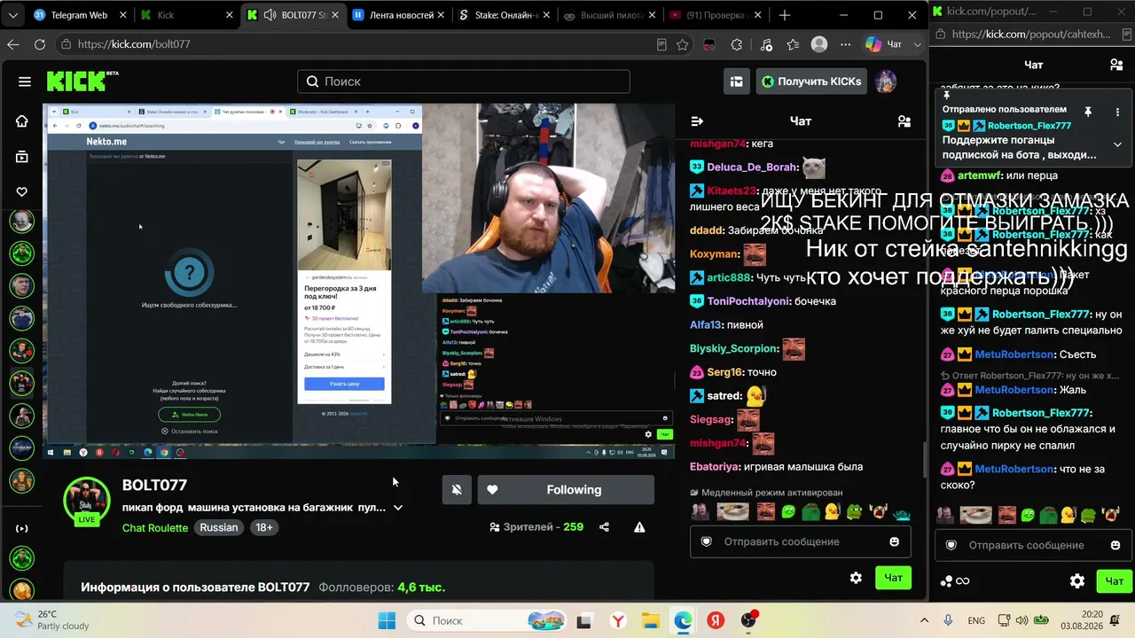Switch to the Высший пилотаж tab
This screenshot has height=638, width=1135.
612,15
